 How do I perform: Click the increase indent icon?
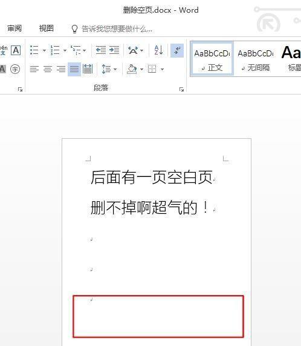114,50
